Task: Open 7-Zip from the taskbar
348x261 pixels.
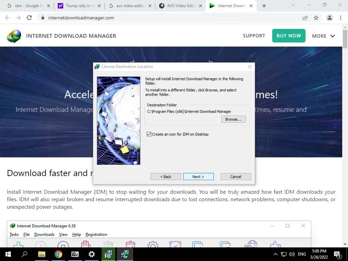Action: coord(75,254)
